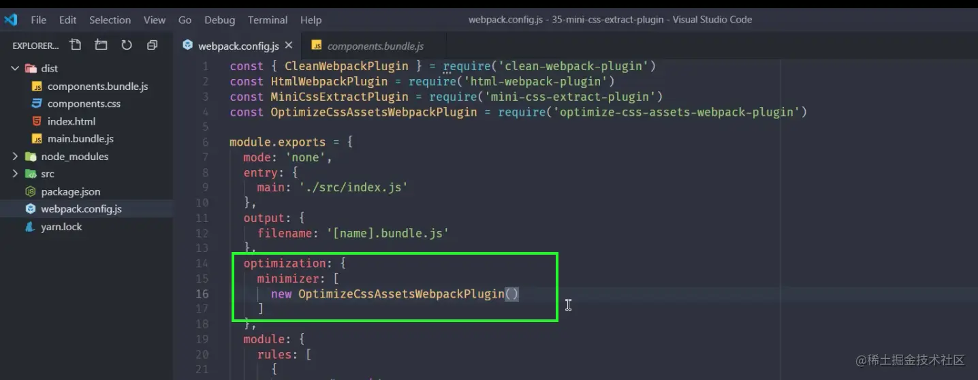Viewport: 978px width, 380px height.
Task: Click the yarn icon beside yarn.lock
Action: 31,227
